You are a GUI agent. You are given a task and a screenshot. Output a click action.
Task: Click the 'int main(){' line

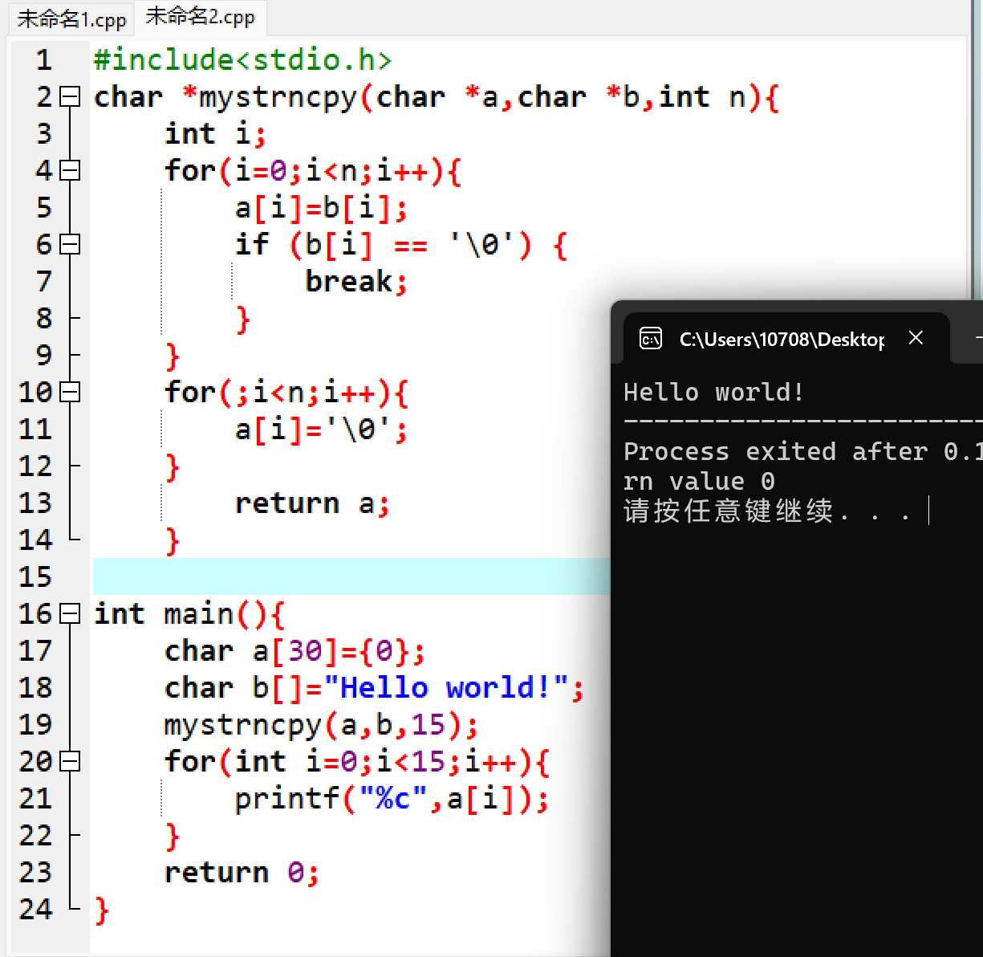(x=189, y=614)
